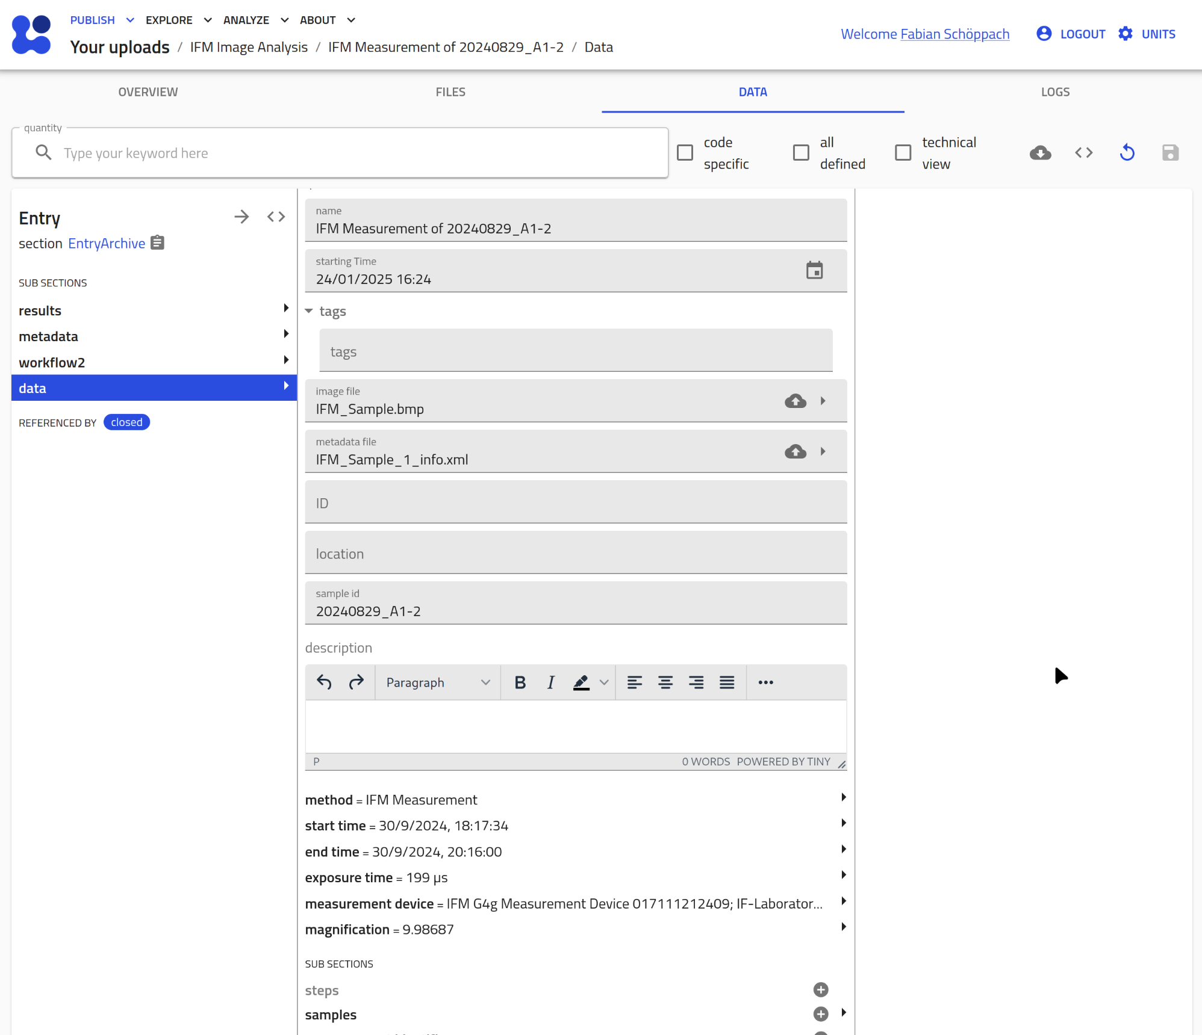Check the all defined checkbox
1202x1035 pixels.
tap(801, 153)
